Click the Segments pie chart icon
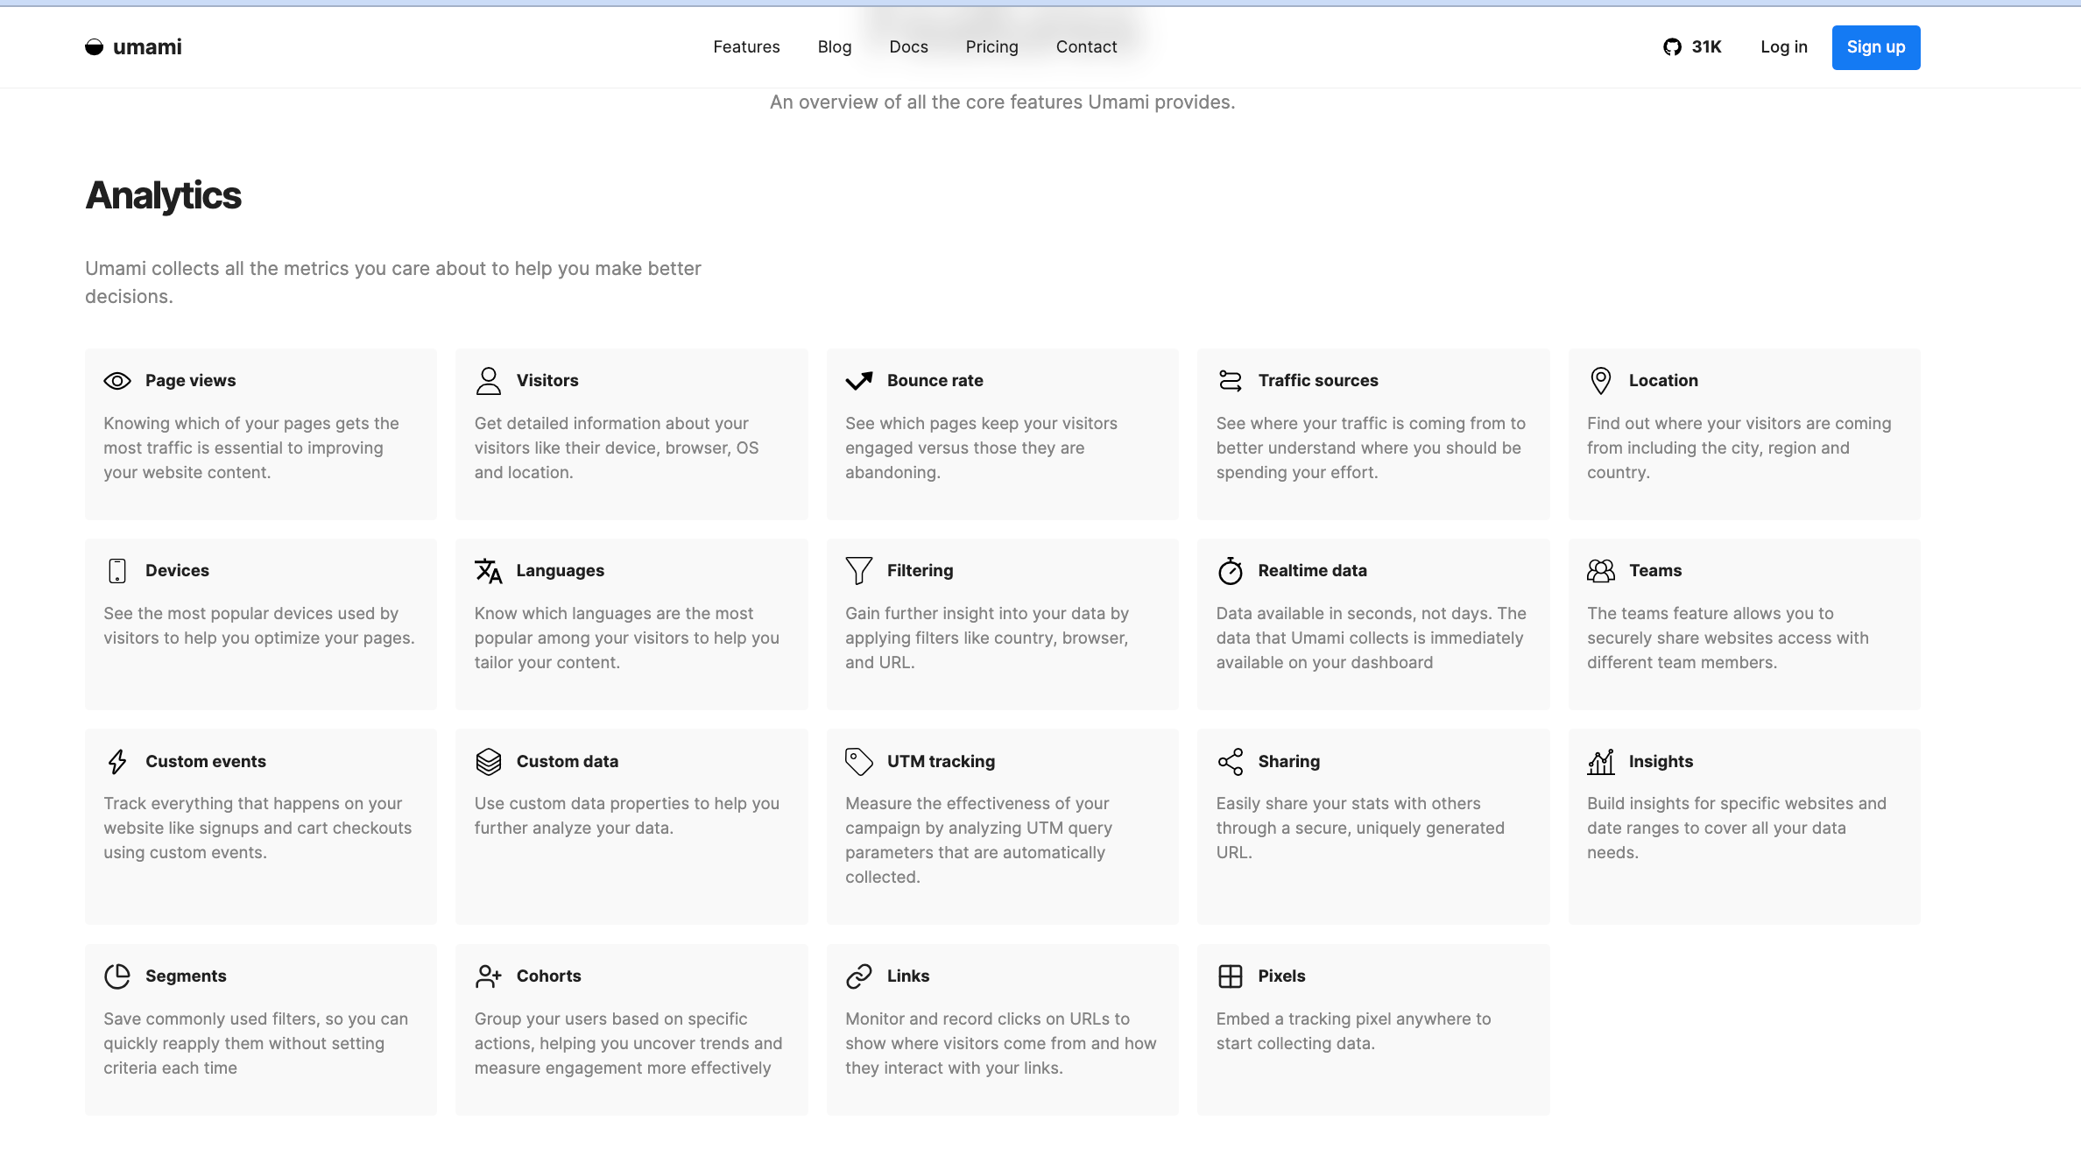The width and height of the screenshot is (2081, 1156). click(x=116, y=976)
